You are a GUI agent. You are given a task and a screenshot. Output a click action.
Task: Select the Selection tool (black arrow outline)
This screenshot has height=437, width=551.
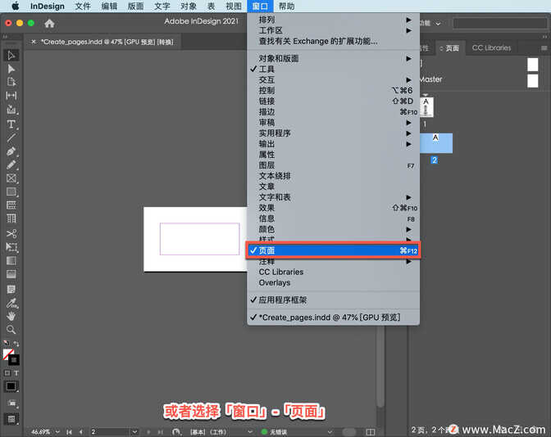click(x=11, y=56)
